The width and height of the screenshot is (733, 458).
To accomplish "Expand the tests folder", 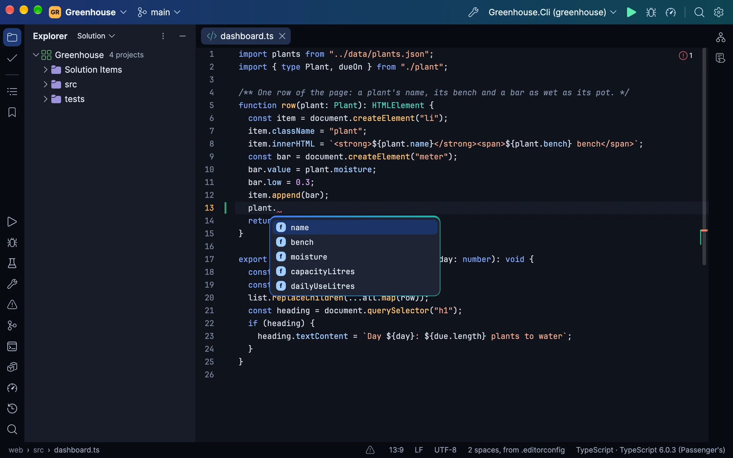I will coord(46,99).
